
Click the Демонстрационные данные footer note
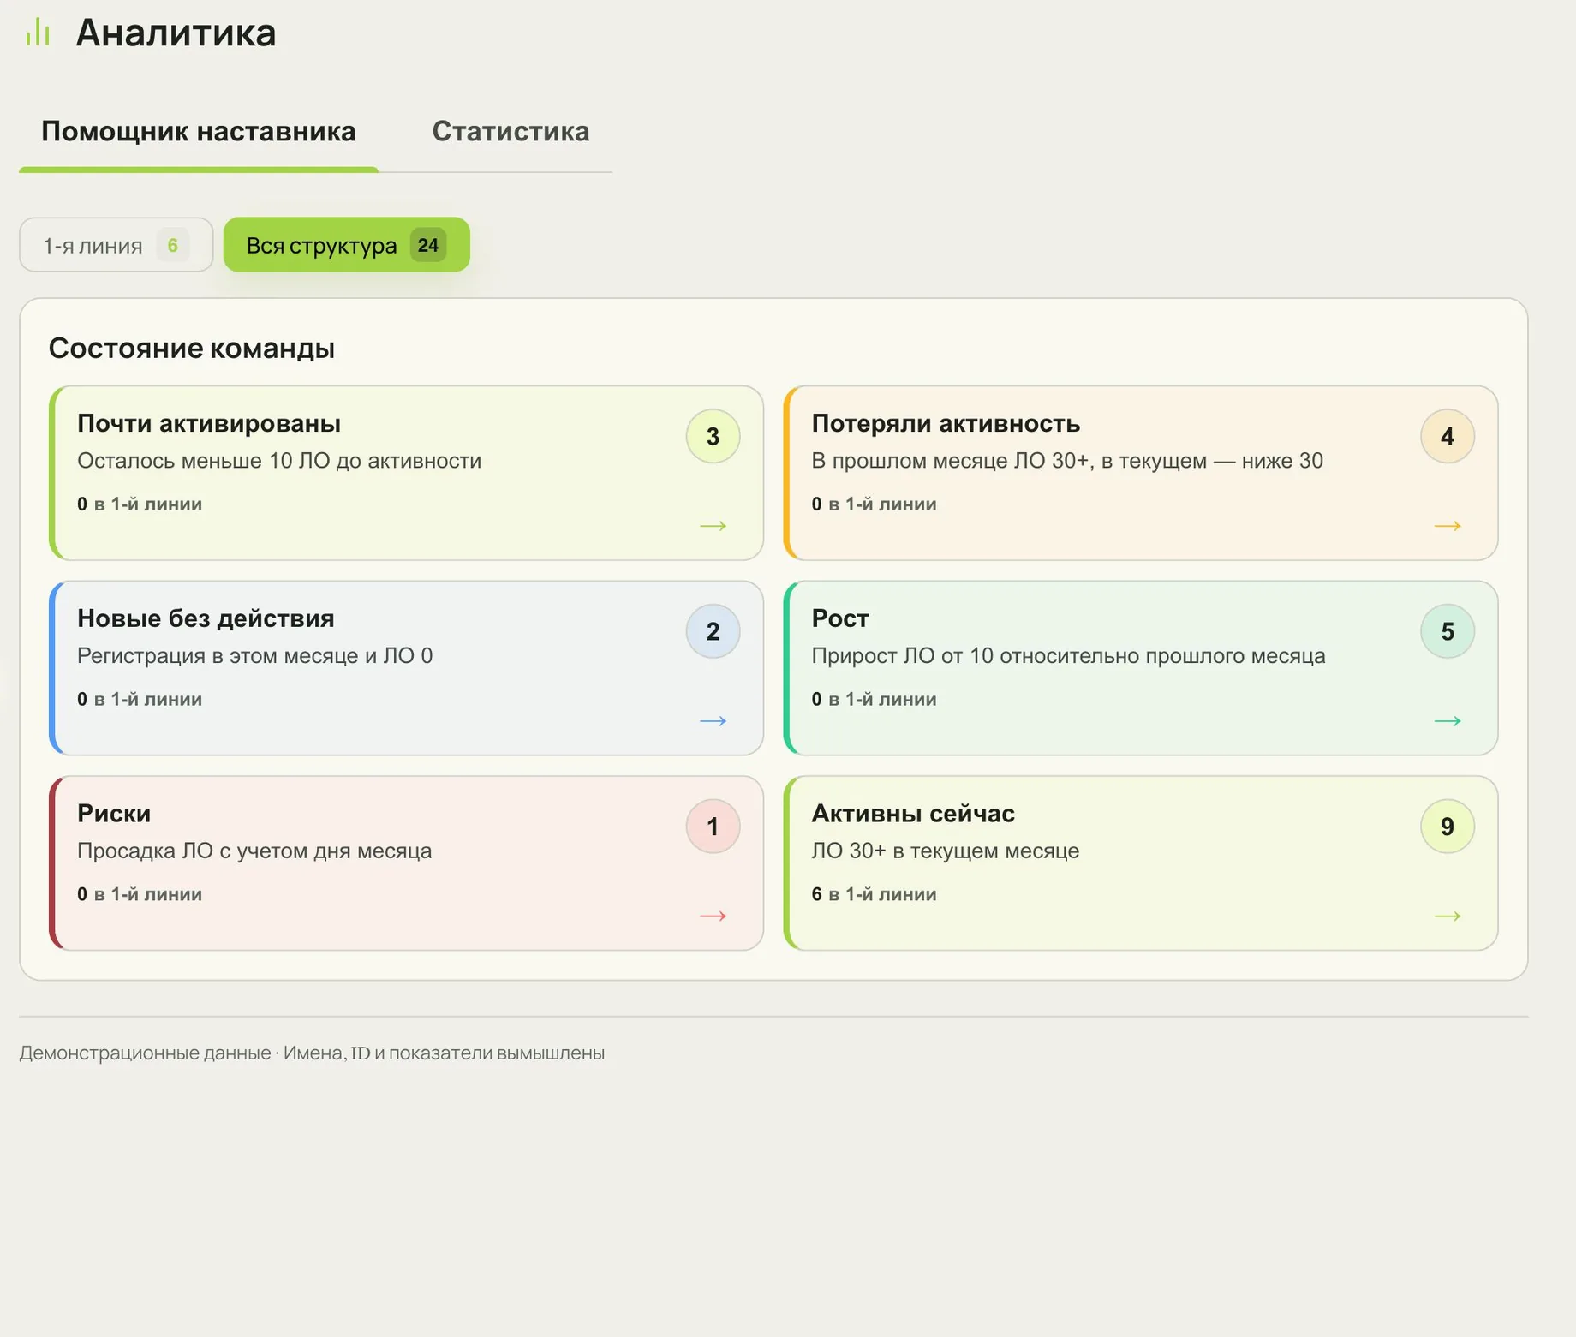(312, 1053)
